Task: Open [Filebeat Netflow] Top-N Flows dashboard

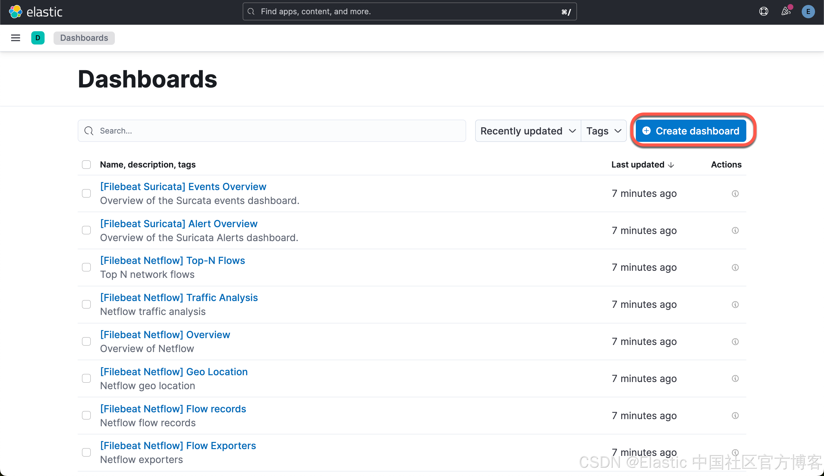Action: 173,261
